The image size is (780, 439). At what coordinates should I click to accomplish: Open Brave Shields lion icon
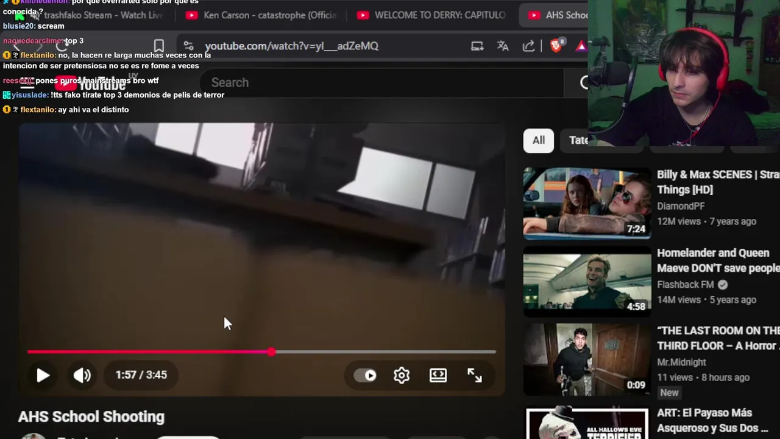[556, 46]
